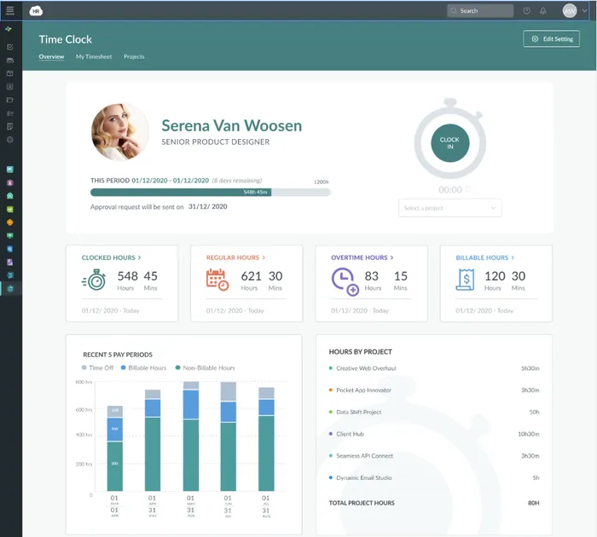This screenshot has width=597, height=537.
Task: Switch to the My Timesheet tab
Action: point(94,57)
